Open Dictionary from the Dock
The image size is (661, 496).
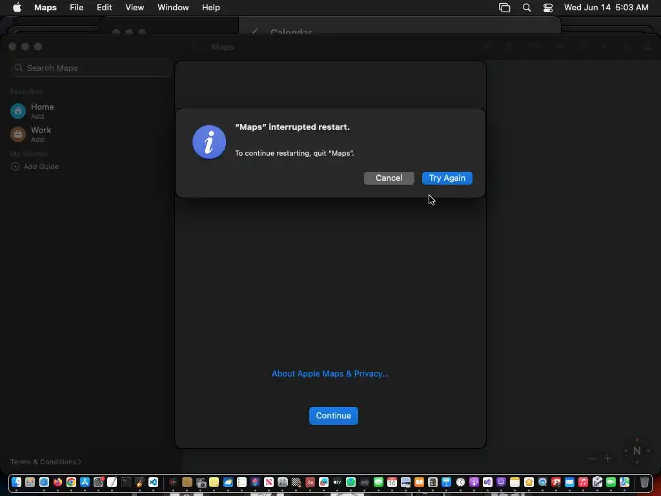pos(310,482)
